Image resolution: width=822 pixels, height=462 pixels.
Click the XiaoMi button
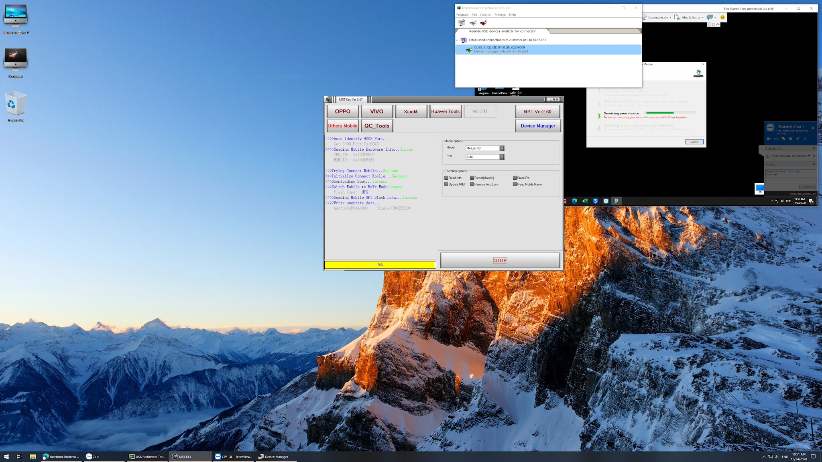point(411,111)
